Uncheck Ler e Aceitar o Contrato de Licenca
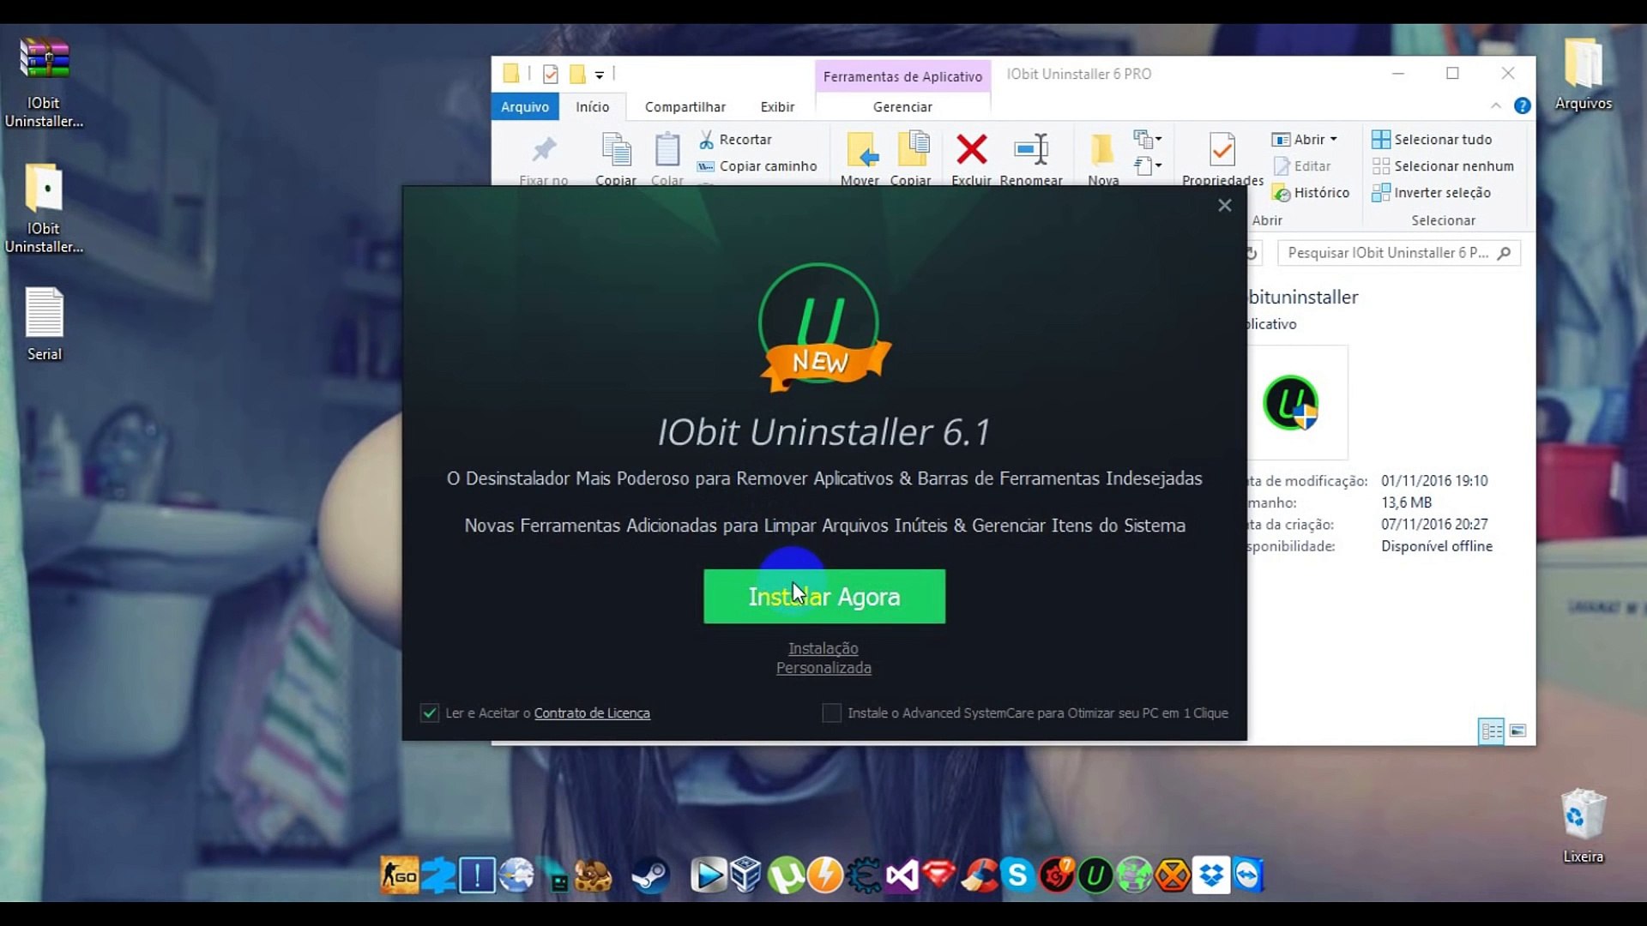The height and width of the screenshot is (926, 1647). coord(429,713)
